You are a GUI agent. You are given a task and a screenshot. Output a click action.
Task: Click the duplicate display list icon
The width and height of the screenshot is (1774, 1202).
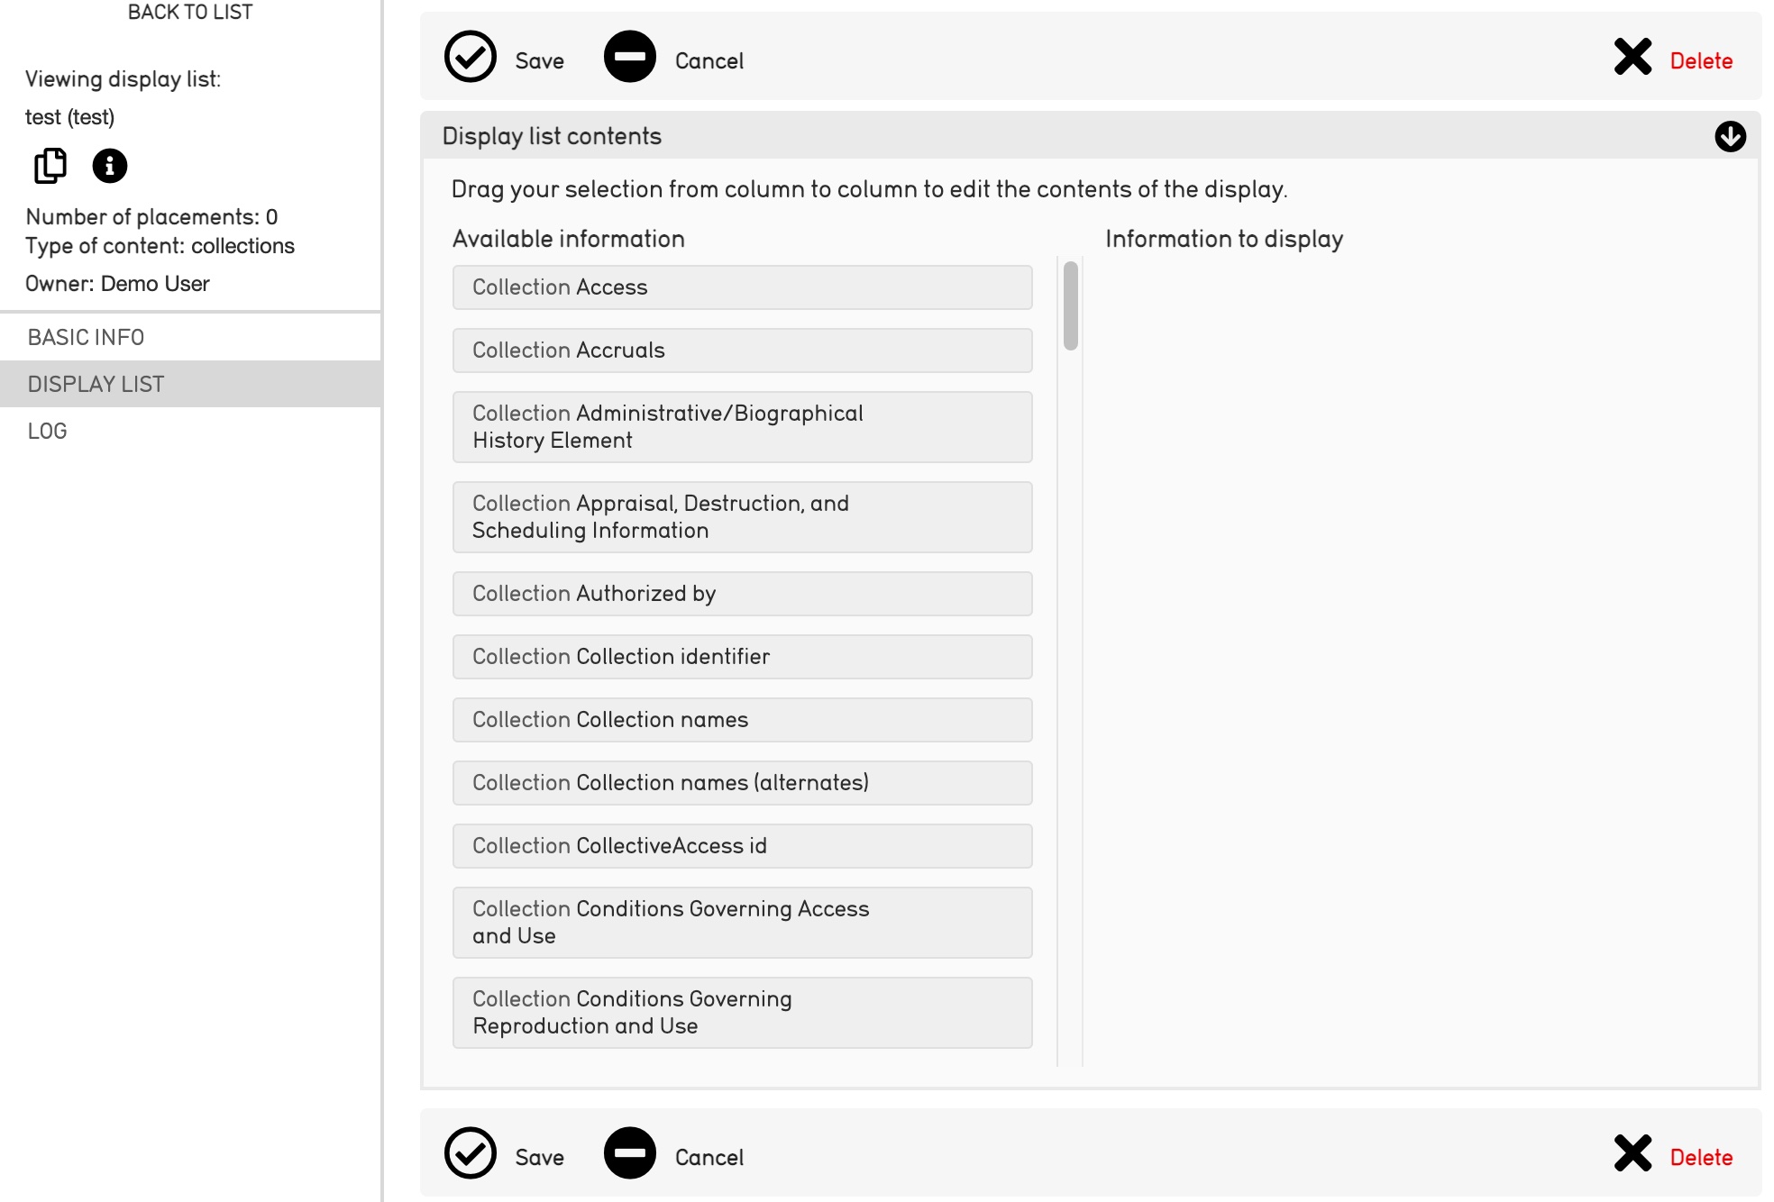[x=50, y=166]
